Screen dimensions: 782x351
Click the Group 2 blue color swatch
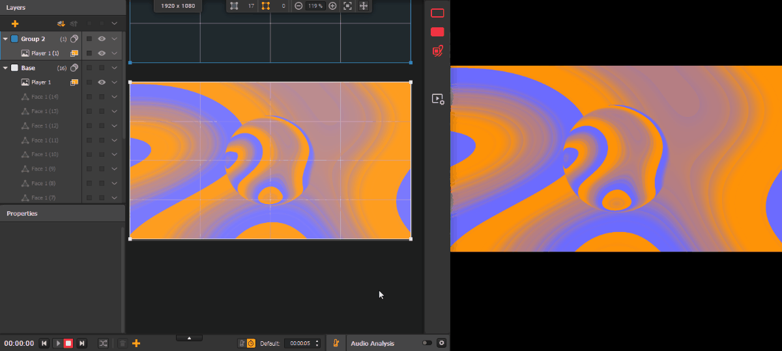click(14, 39)
